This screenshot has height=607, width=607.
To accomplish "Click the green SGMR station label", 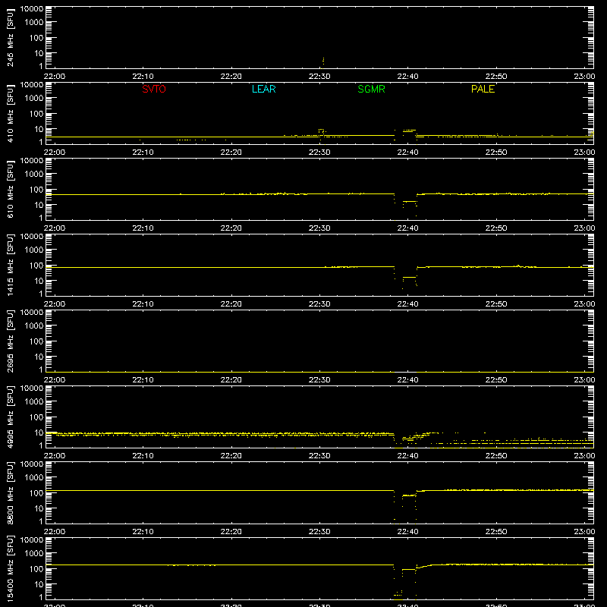I will [x=371, y=89].
